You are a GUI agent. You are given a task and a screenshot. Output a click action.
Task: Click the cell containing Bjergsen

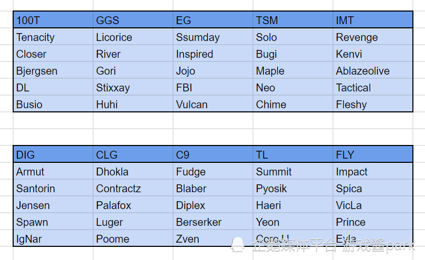click(53, 71)
